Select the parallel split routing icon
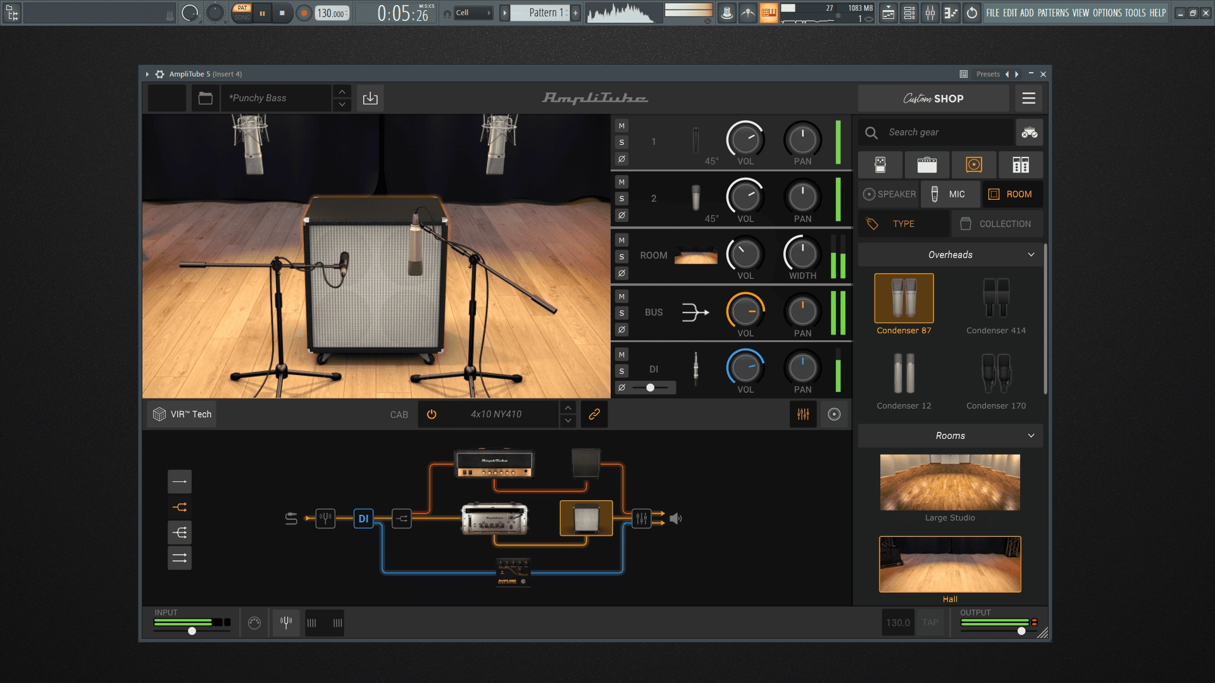 [180, 507]
